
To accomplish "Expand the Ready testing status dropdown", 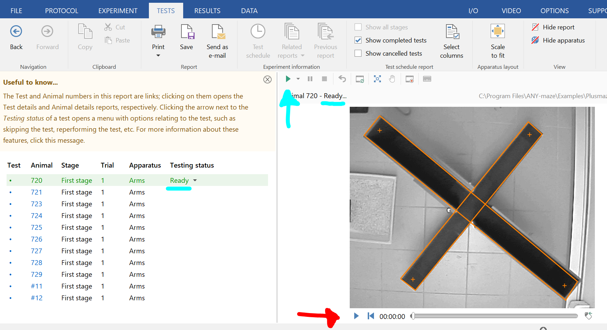I will point(195,180).
